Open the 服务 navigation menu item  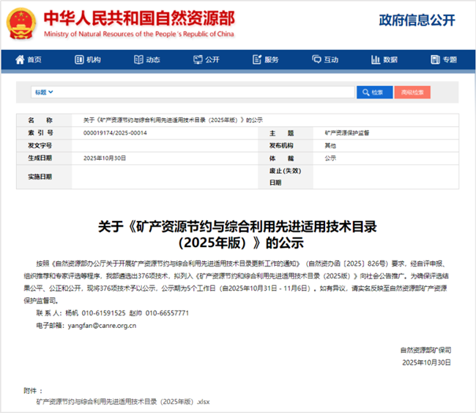[271, 60]
